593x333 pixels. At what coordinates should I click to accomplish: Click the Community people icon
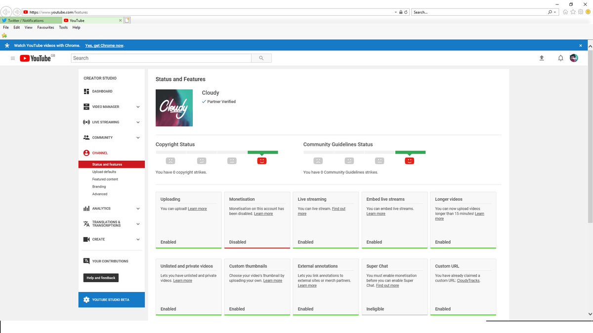(86, 138)
